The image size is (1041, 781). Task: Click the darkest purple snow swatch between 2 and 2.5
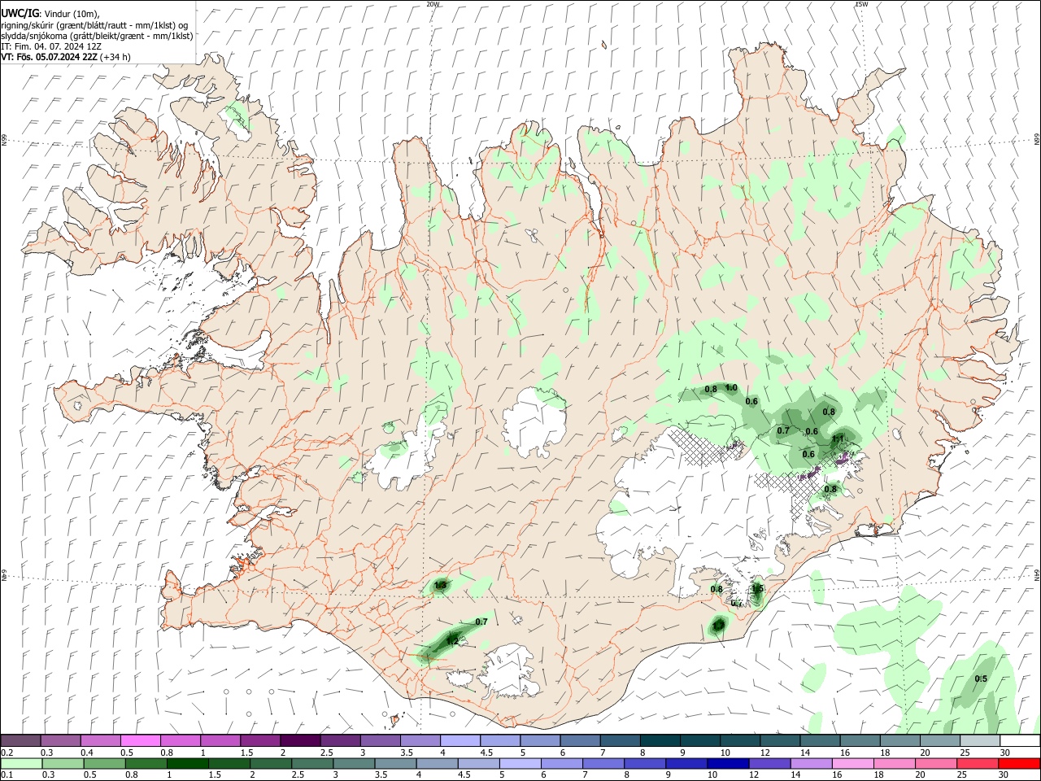[x=300, y=740]
